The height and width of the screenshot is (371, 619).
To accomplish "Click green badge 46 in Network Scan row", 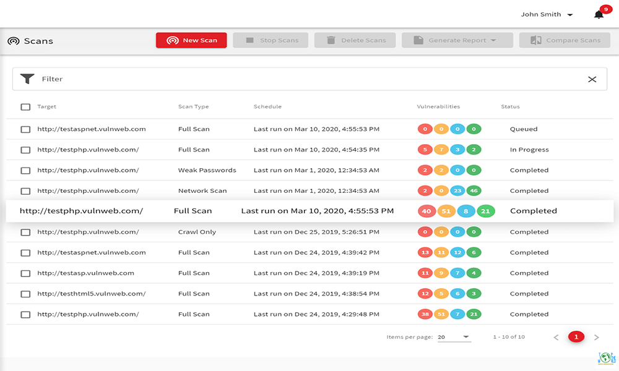I will [x=474, y=190].
